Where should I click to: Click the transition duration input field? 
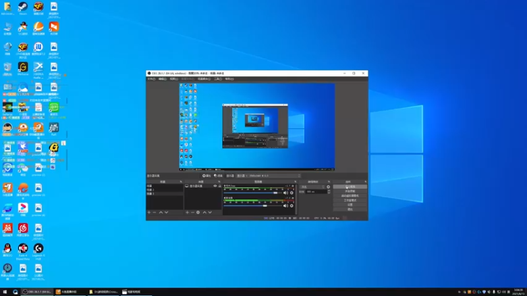click(316, 191)
